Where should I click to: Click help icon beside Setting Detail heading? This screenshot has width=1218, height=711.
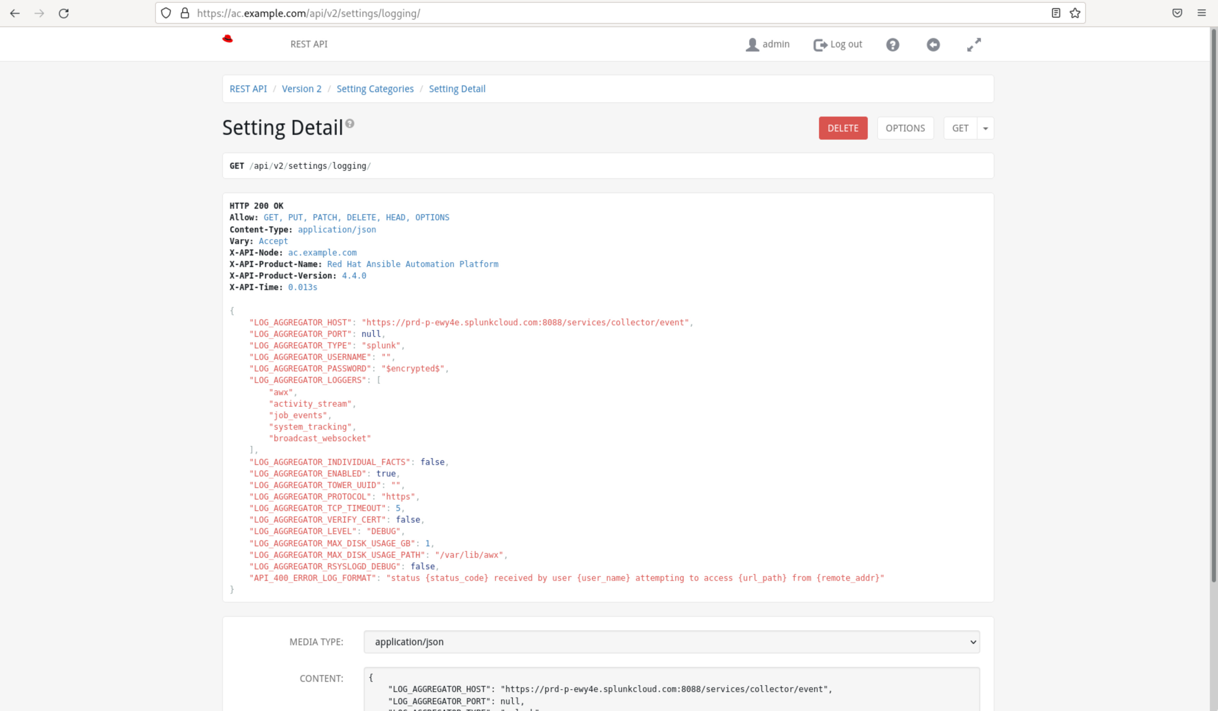(x=350, y=123)
